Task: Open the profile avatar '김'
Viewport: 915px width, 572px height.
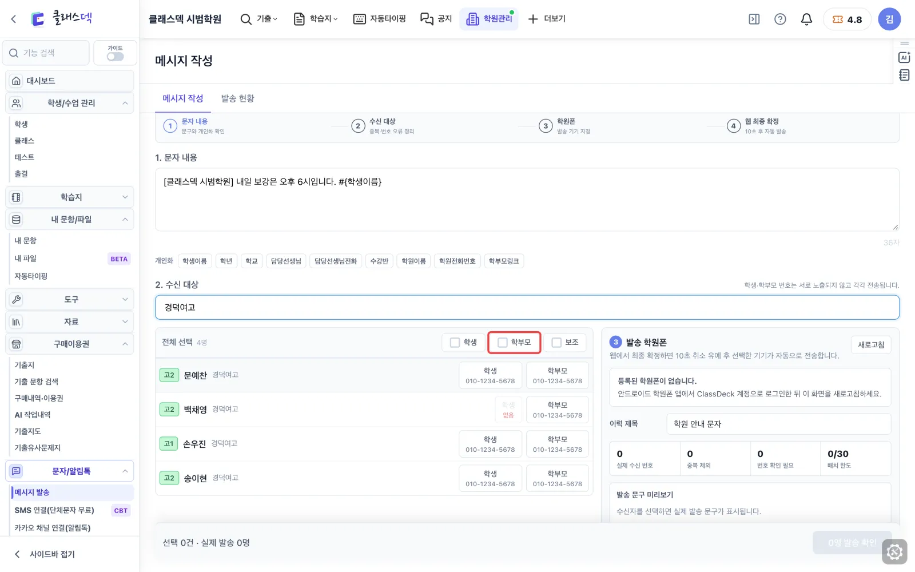Action: point(889,19)
